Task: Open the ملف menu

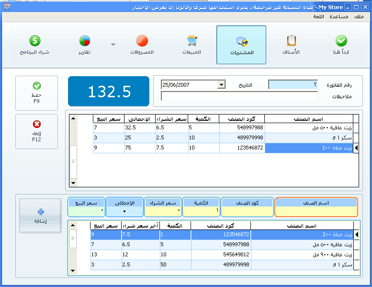Action: (x=359, y=16)
